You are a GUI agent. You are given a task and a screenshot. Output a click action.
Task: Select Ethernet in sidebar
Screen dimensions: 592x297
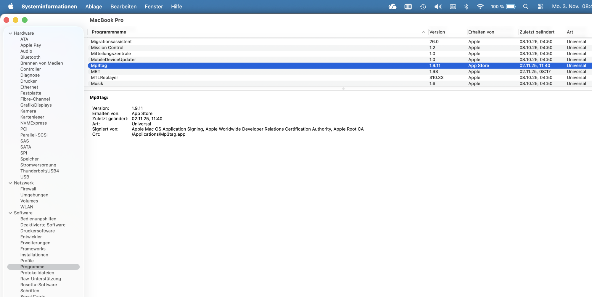tap(29, 87)
